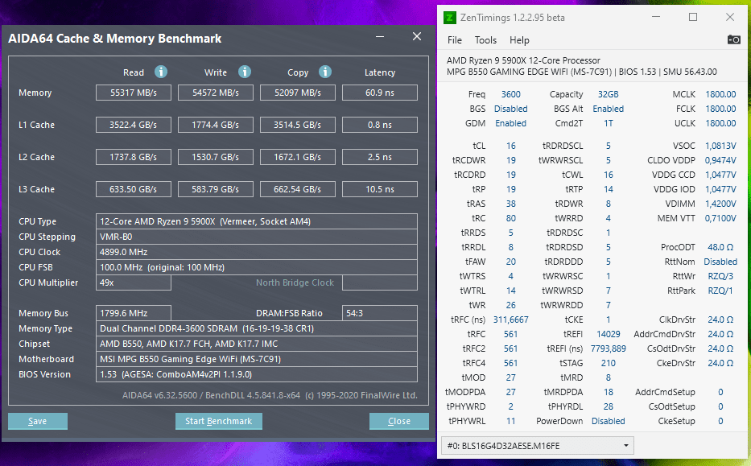Screen dimensions: 751x466
Task: Click the L1 Cache write value 1774.4 GB/s
Action: [x=216, y=125]
